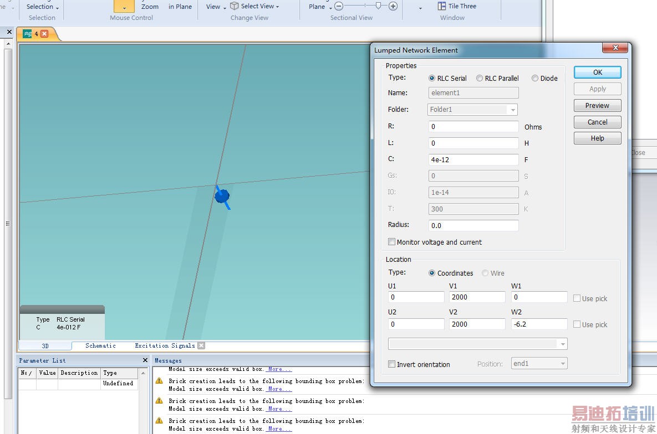Screen dimensions: 657x434
Task: Click the blue lumped element in 3D view
Action: 222,196
